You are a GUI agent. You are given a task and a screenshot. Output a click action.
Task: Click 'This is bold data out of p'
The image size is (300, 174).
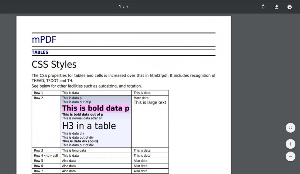pos(82,115)
